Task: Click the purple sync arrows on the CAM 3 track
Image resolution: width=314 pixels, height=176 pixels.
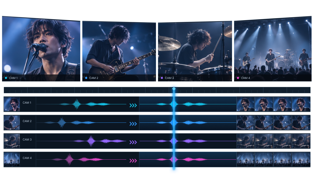Action: coord(133,142)
